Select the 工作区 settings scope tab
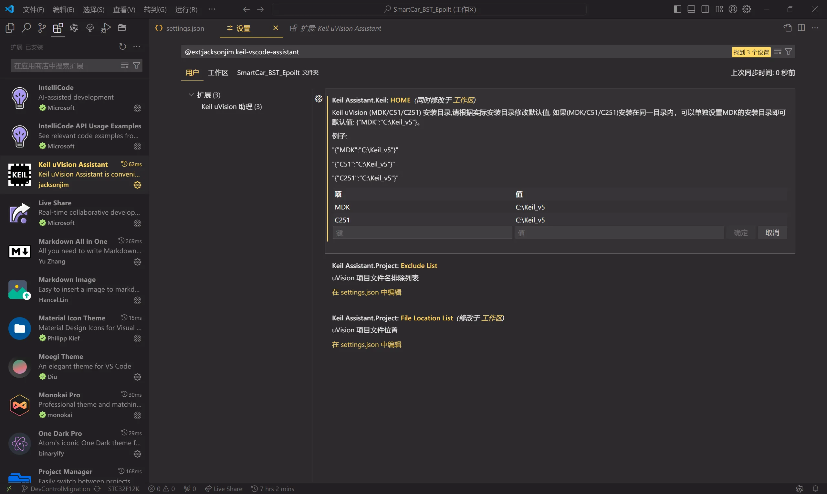The width and height of the screenshot is (827, 494). (x=218, y=72)
